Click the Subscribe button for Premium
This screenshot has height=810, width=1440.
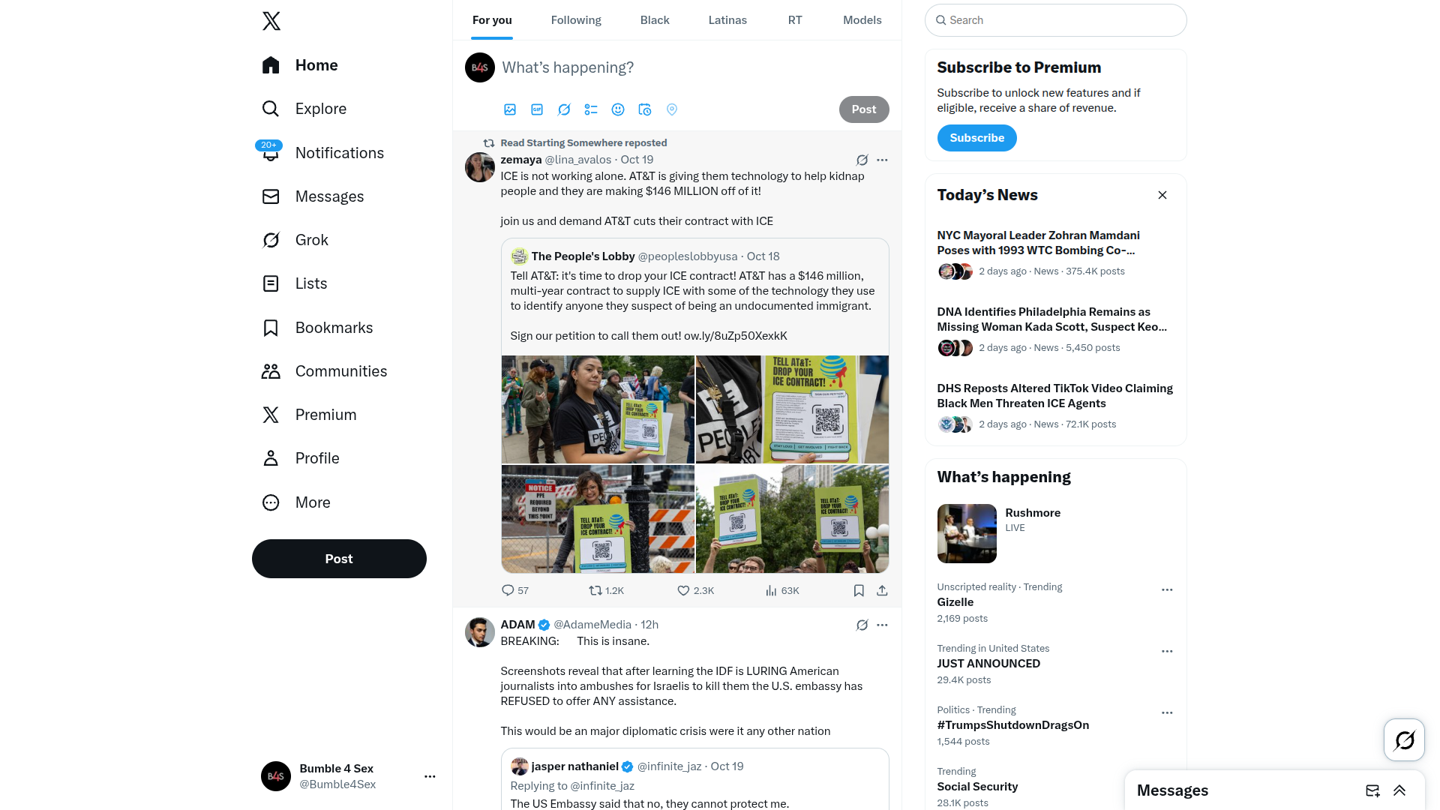976,138
